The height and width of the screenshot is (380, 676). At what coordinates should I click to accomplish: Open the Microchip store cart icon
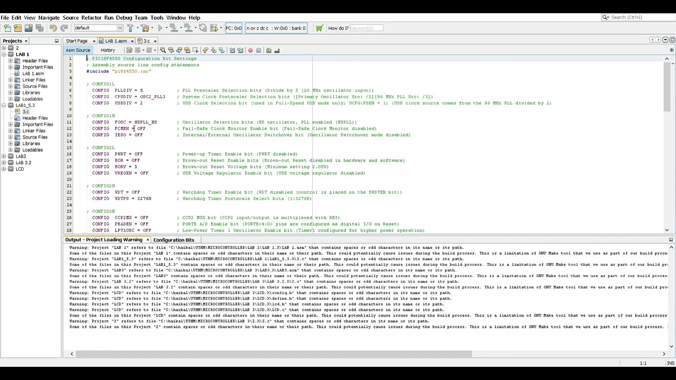(319, 28)
